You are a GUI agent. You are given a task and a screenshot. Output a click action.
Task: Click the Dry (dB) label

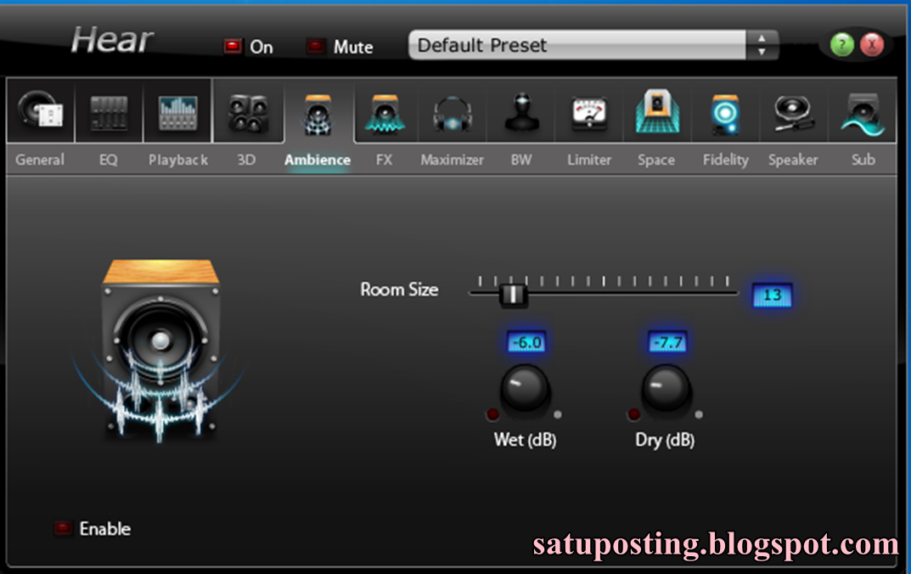[x=666, y=440]
